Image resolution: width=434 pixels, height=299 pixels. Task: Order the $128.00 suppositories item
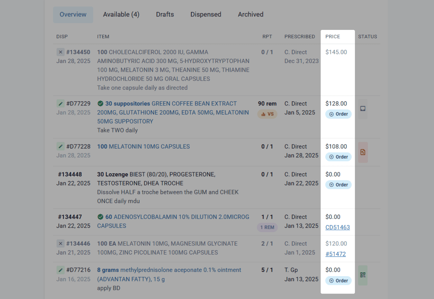pyautogui.click(x=339, y=114)
